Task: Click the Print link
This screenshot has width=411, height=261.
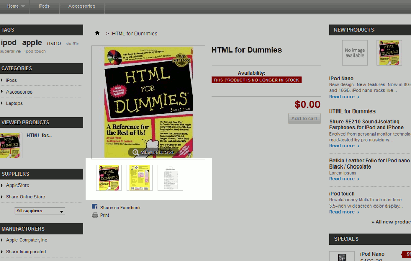Action: (x=105, y=215)
